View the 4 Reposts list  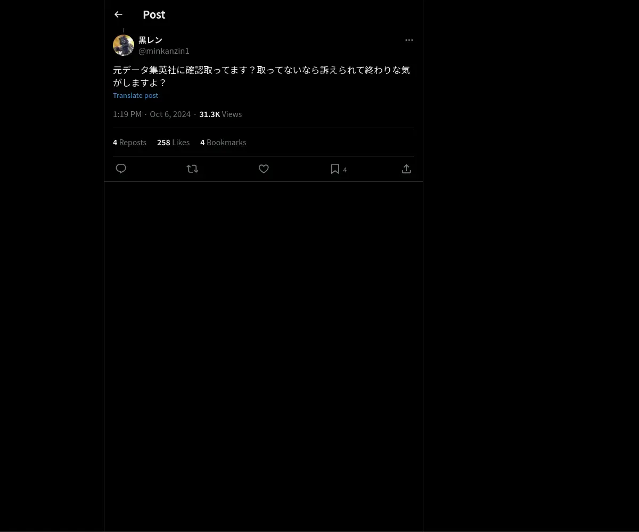129,142
